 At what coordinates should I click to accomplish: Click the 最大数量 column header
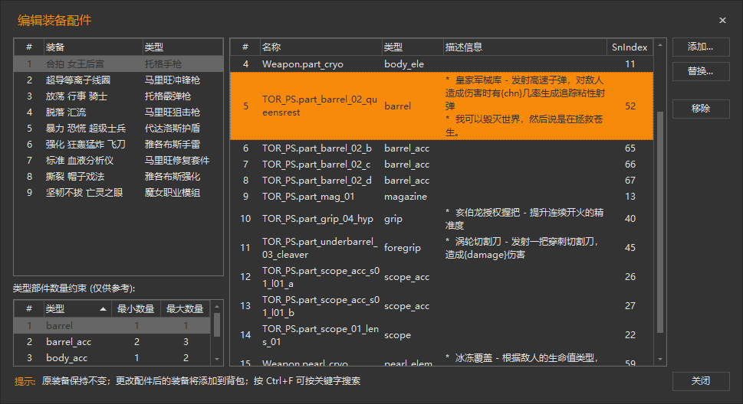[x=184, y=309]
